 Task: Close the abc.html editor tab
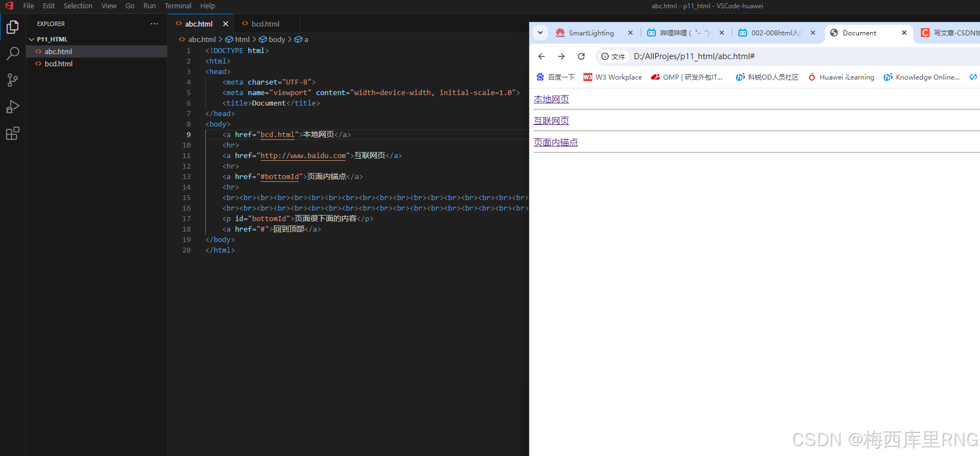tap(226, 24)
